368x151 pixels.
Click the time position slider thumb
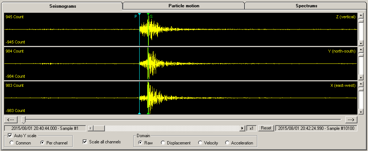click(x=23, y=120)
